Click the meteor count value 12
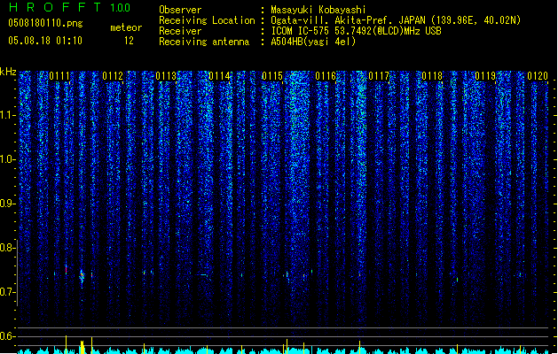558x354 pixels. (129, 41)
